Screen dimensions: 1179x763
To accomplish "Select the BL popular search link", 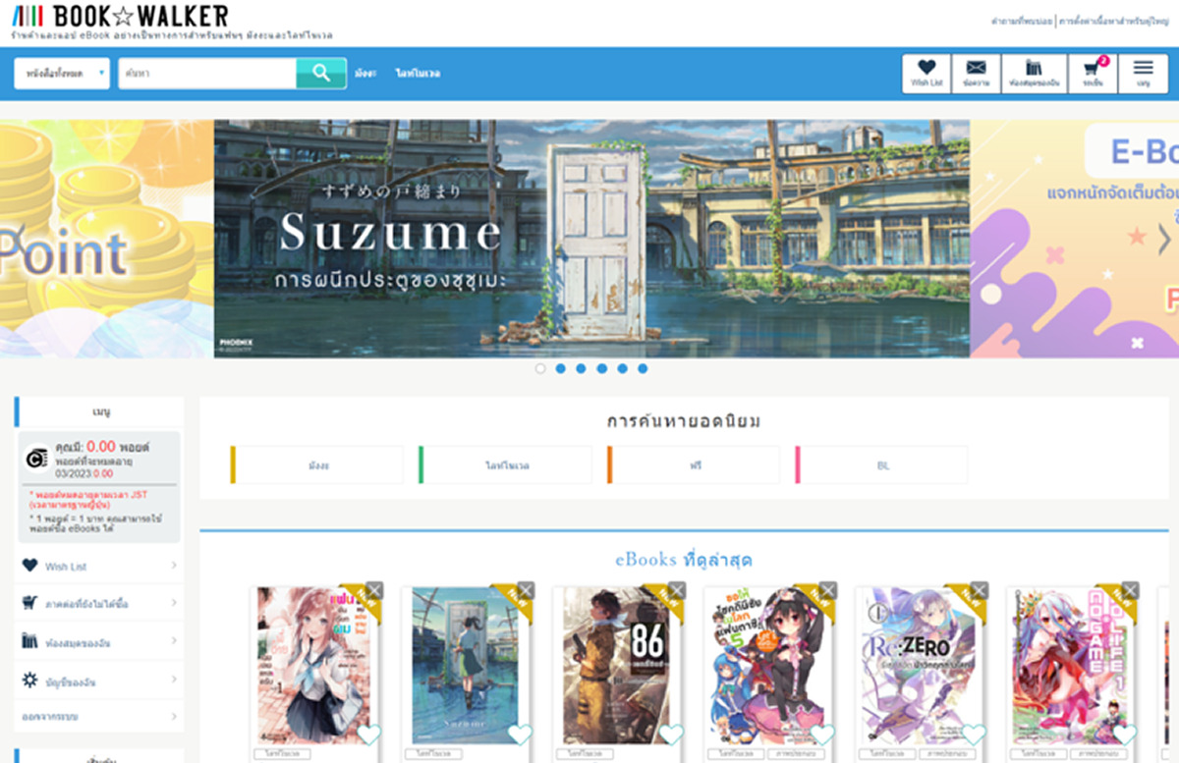I will pyautogui.click(x=881, y=464).
